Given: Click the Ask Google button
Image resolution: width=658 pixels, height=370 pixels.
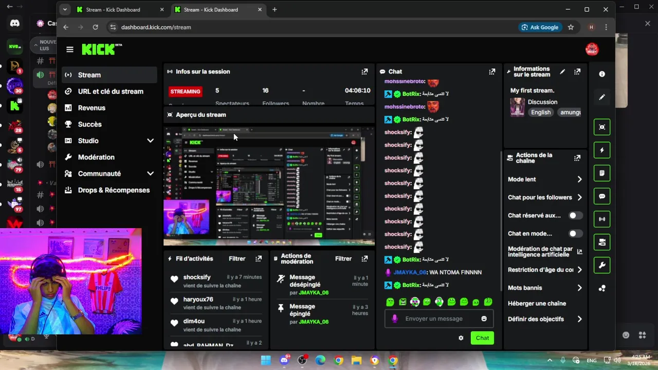Looking at the screenshot, I should pyautogui.click(x=540, y=27).
